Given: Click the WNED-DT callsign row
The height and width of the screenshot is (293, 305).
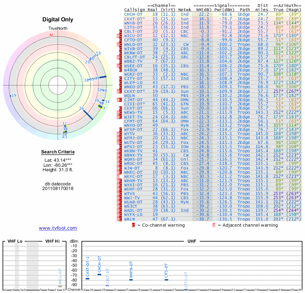Looking at the screenshot, I should pyautogui.click(x=133, y=87).
